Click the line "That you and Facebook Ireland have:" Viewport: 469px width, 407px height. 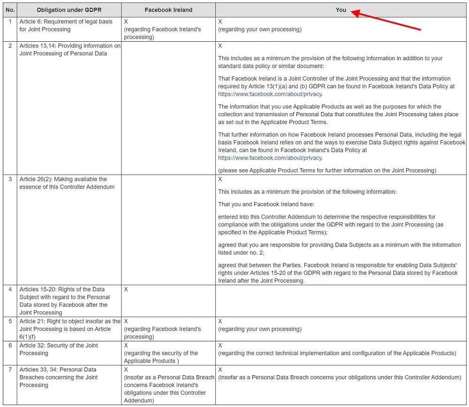[266, 204]
